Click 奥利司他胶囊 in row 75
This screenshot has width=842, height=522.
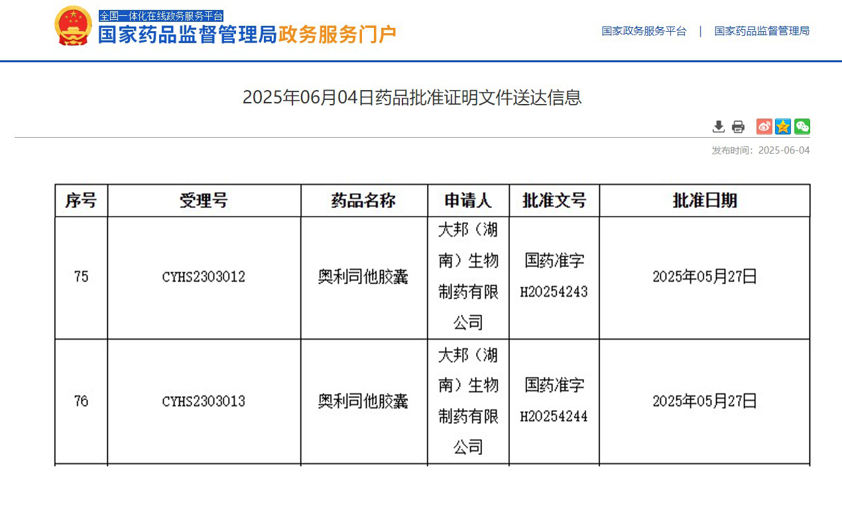click(x=363, y=277)
